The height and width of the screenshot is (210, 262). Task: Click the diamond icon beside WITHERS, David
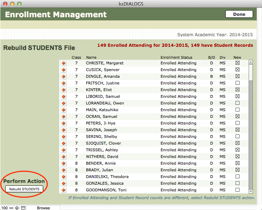(x=63, y=157)
